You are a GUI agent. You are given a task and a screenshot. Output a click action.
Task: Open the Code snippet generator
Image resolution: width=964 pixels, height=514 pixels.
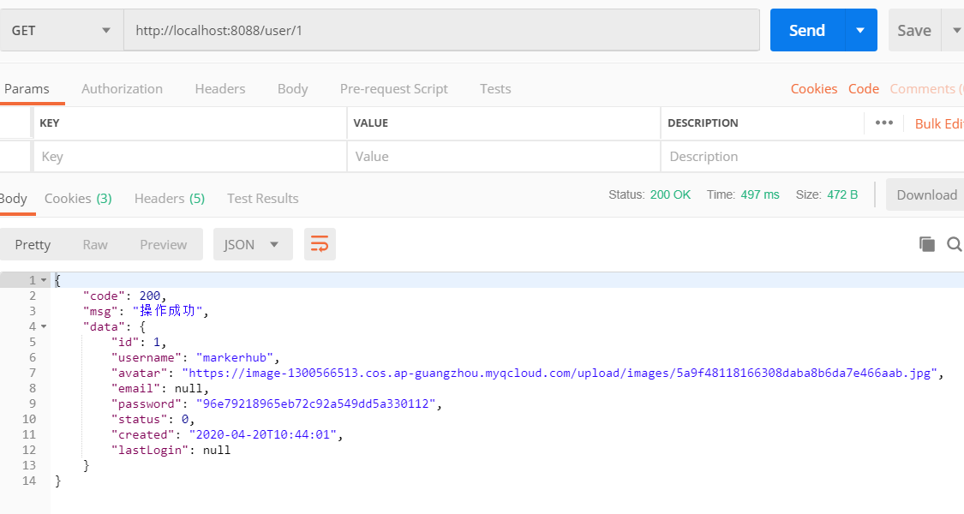click(x=863, y=88)
